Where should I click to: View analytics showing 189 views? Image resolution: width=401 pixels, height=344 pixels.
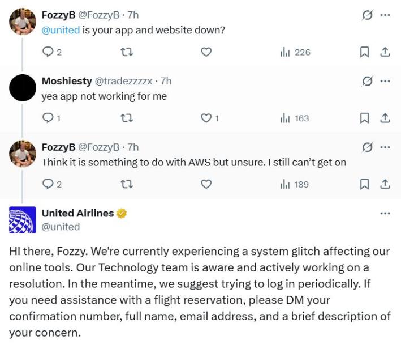[x=295, y=184]
